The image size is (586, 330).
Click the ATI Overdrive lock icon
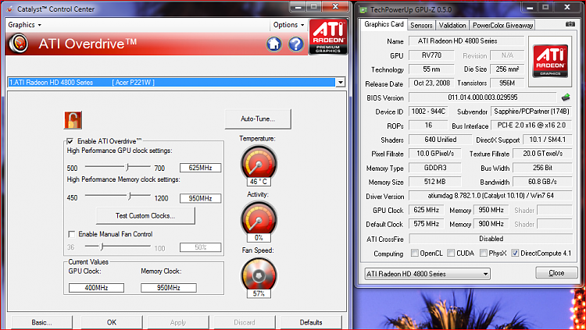tap(73, 120)
